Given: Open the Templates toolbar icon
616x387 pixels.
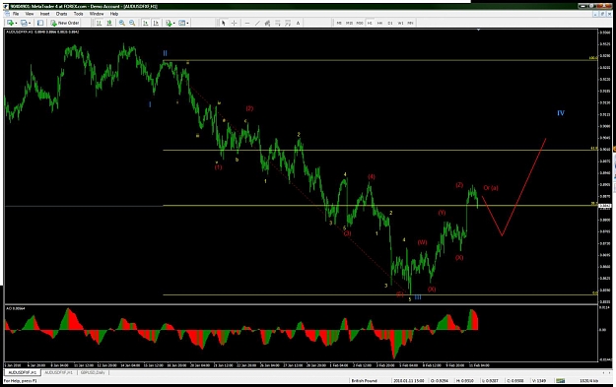Looking at the screenshot, I should pyautogui.click(x=181, y=24).
